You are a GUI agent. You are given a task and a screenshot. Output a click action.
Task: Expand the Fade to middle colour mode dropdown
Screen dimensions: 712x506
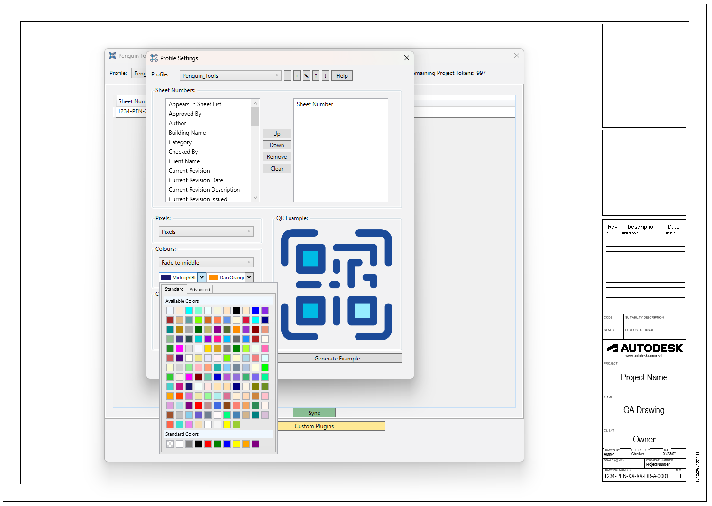point(206,262)
